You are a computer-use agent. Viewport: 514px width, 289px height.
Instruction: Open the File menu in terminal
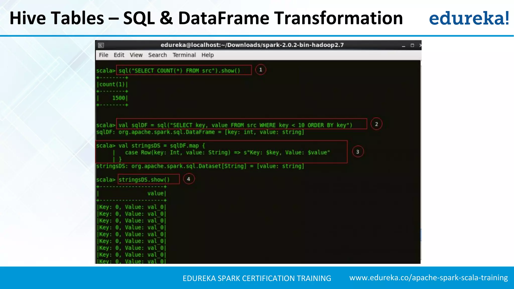pyautogui.click(x=103, y=55)
